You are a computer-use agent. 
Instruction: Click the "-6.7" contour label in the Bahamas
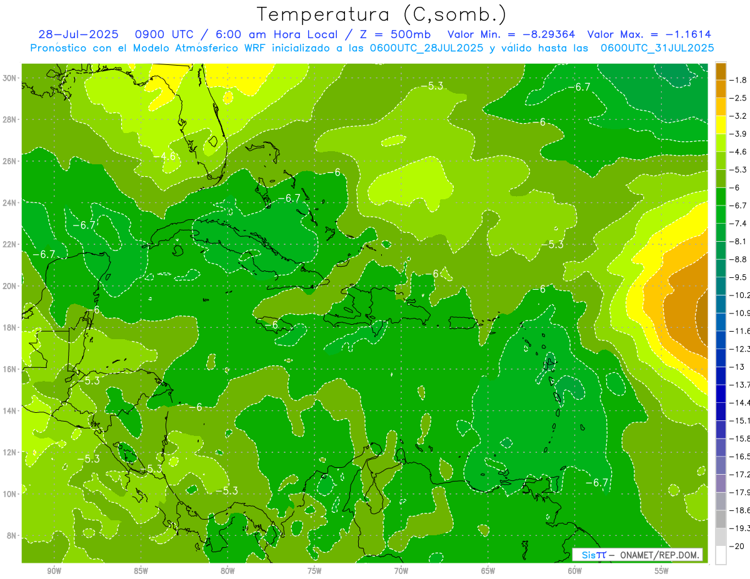[289, 198]
